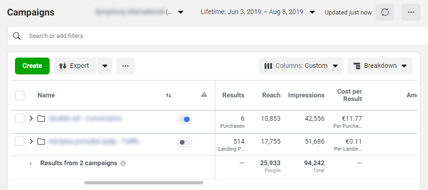
Task: Click the Search or add filters field
Action: [x=187, y=36]
